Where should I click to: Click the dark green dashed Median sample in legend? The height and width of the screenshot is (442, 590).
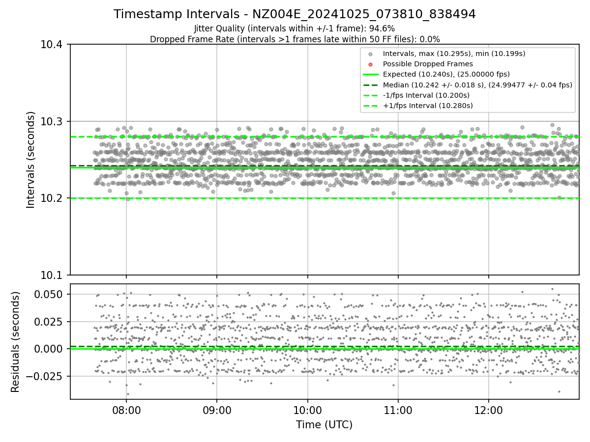click(370, 85)
